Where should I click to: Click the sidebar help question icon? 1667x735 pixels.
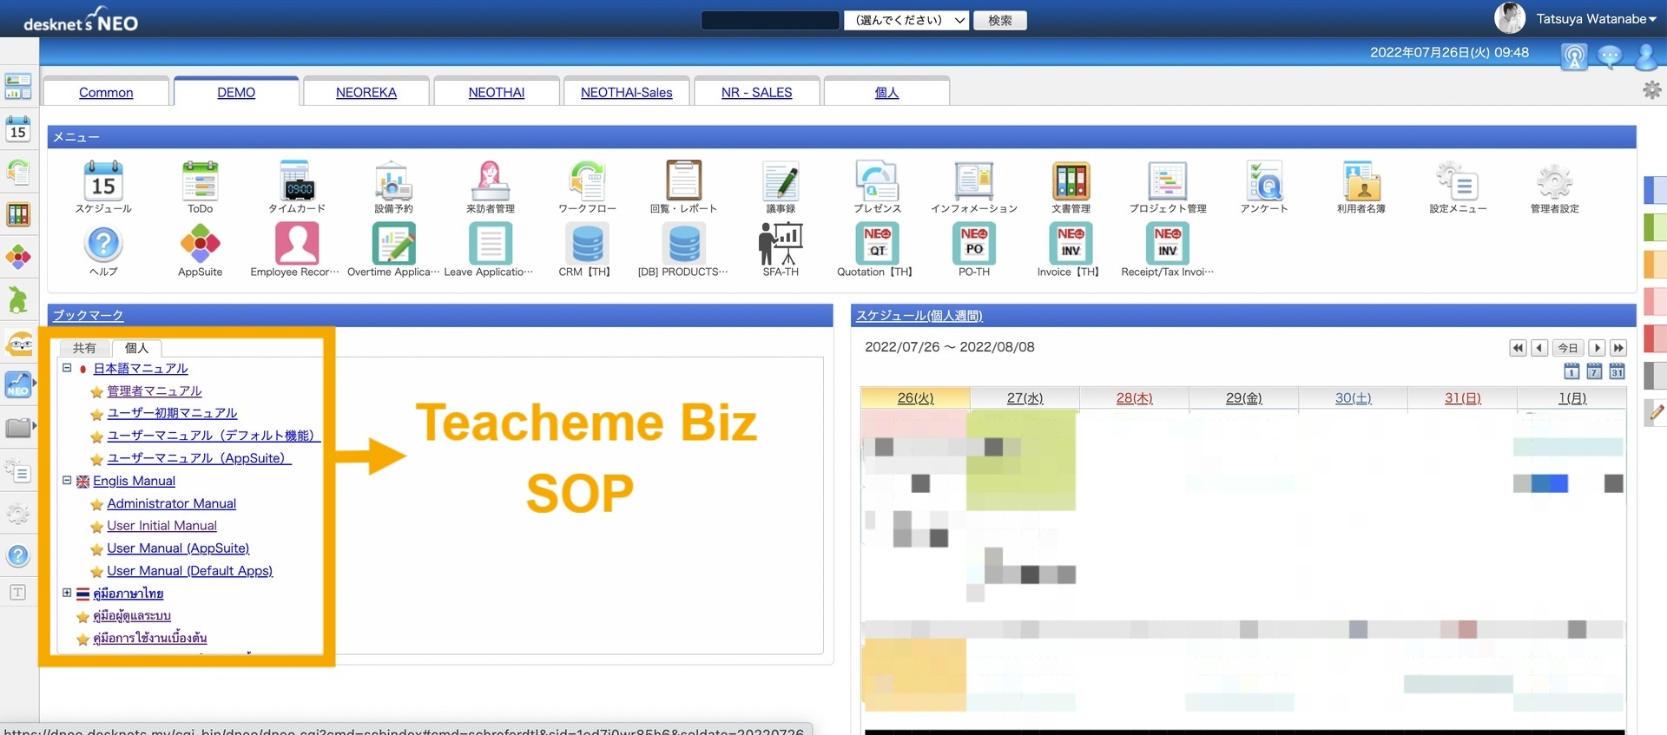tap(18, 555)
